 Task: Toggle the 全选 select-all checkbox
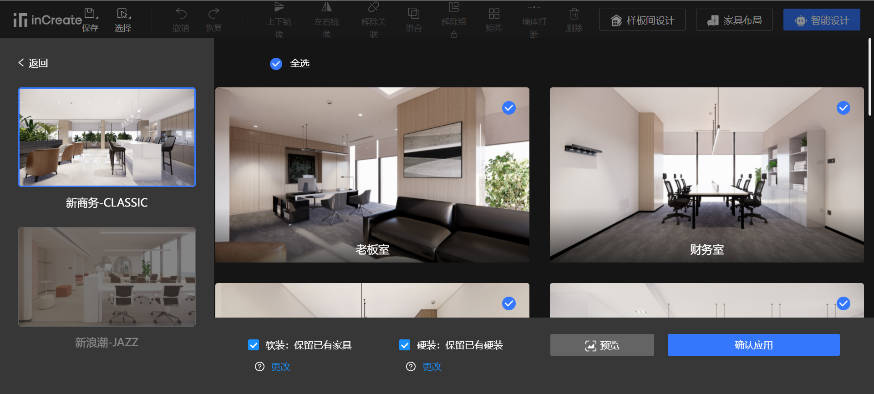tap(276, 64)
